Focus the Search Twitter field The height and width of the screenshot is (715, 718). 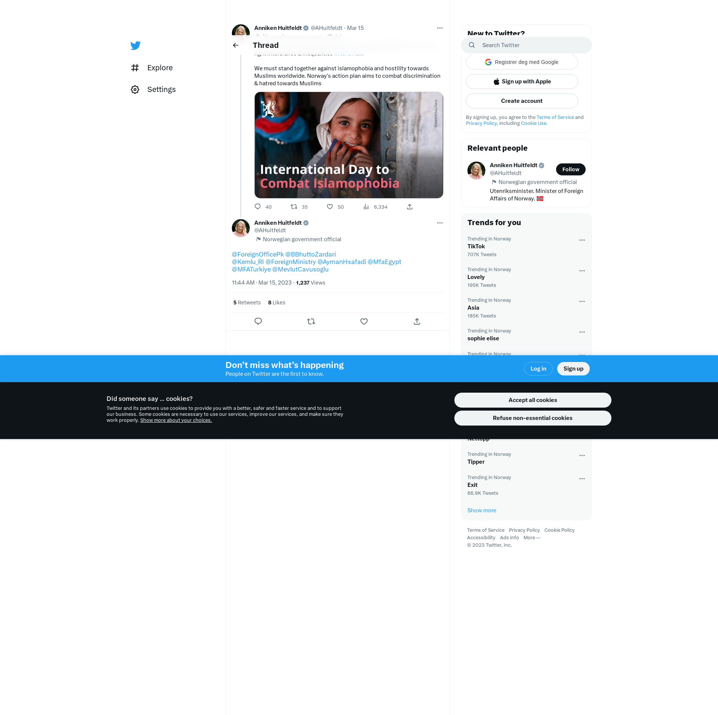point(527,45)
